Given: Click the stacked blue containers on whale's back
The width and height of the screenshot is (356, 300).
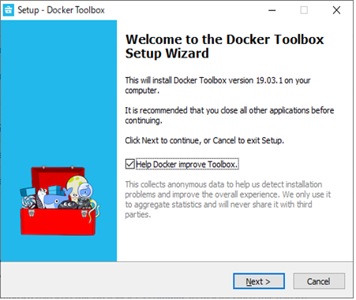Looking at the screenshot, I should (56, 191).
